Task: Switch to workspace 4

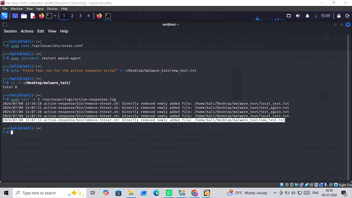Action: pos(88,16)
